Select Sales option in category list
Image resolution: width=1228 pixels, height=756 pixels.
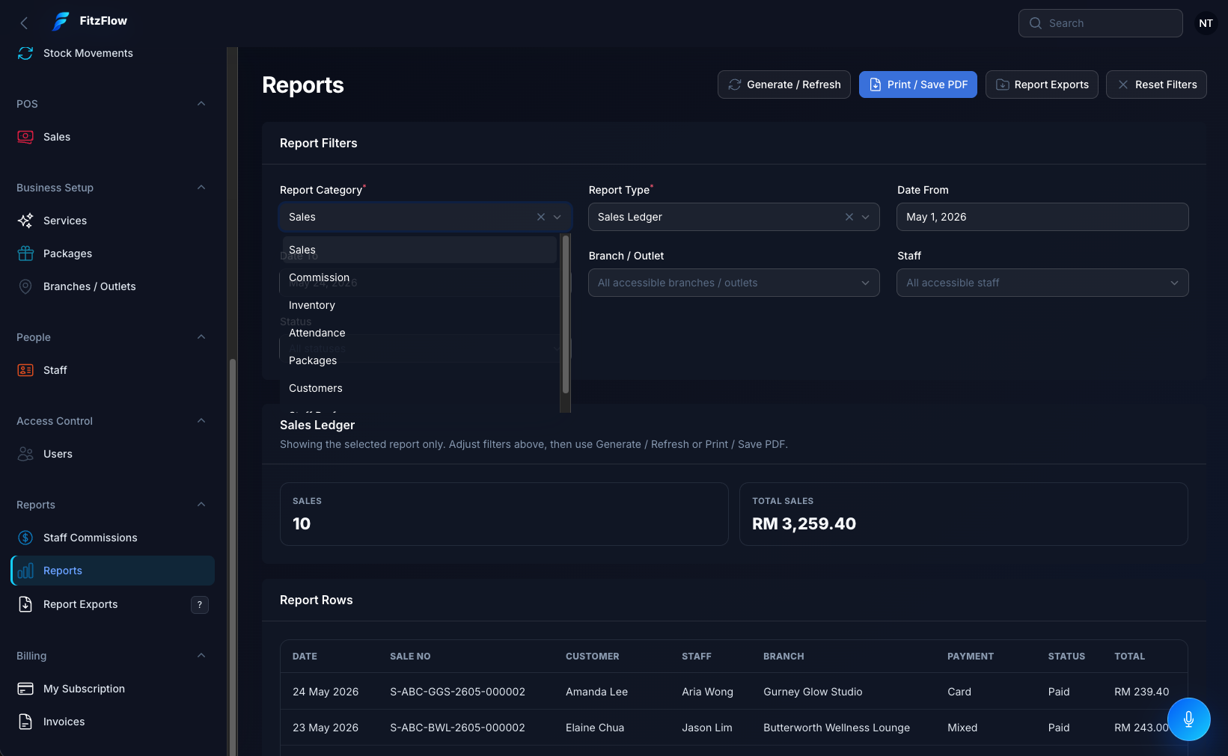pos(419,250)
